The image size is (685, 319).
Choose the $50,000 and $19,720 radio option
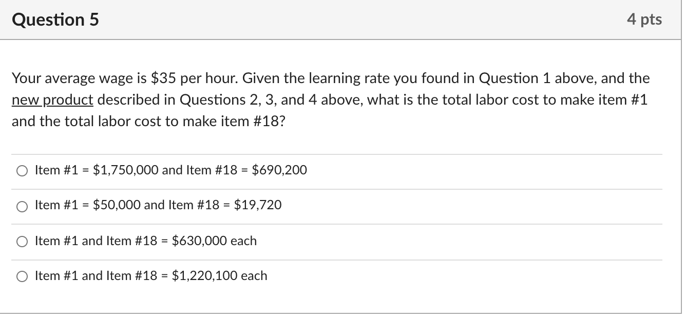22,207
